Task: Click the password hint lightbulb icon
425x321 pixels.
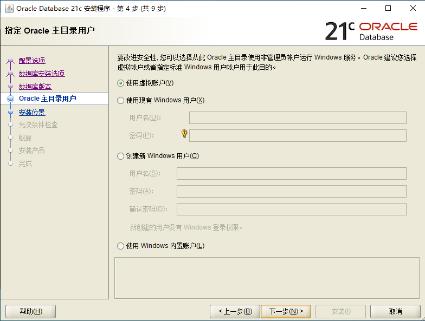Action: [x=184, y=133]
